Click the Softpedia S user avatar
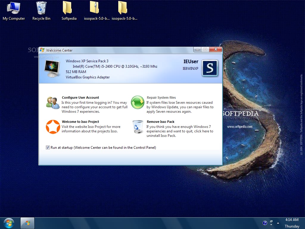Viewport: 305px width, 229px height. click(x=210, y=68)
